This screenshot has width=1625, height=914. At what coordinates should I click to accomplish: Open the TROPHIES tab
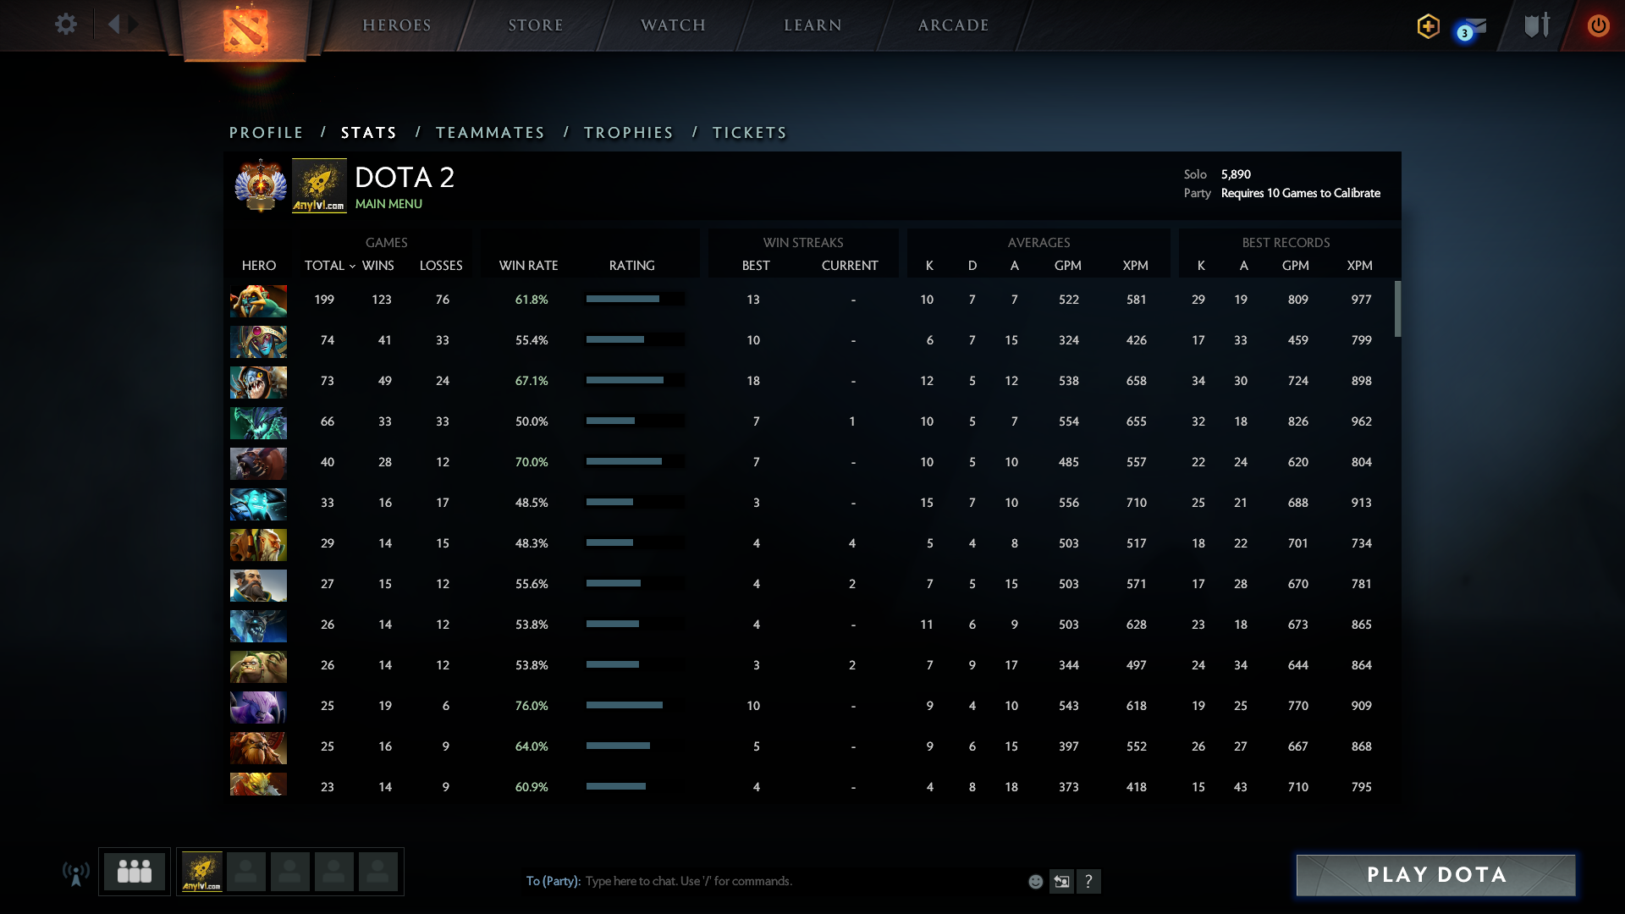click(628, 133)
